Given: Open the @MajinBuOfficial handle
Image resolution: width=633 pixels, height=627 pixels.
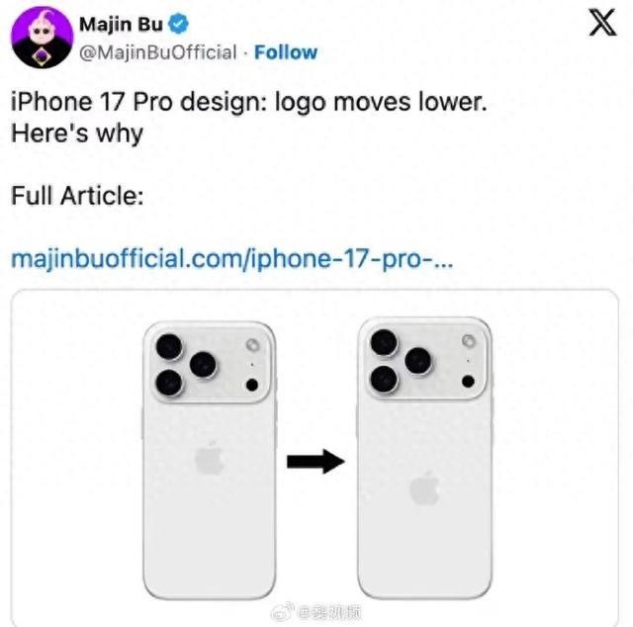Looking at the screenshot, I should point(158,52).
